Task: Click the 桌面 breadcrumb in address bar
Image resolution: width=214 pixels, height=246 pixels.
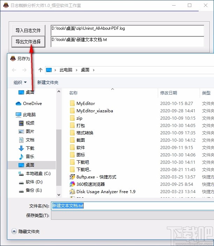Action: [x=85, y=70]
